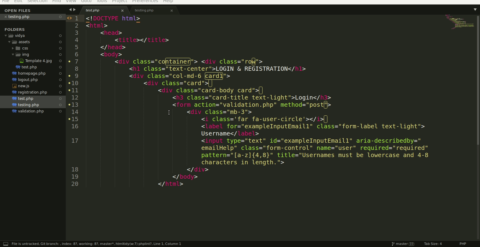Click the JS icon beside new.js
The height and width of the screenshot is (247, 480).
coord(14,86)
